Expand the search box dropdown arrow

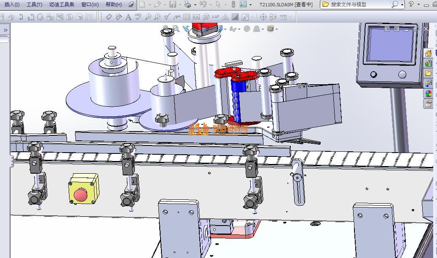pos(402,5)
